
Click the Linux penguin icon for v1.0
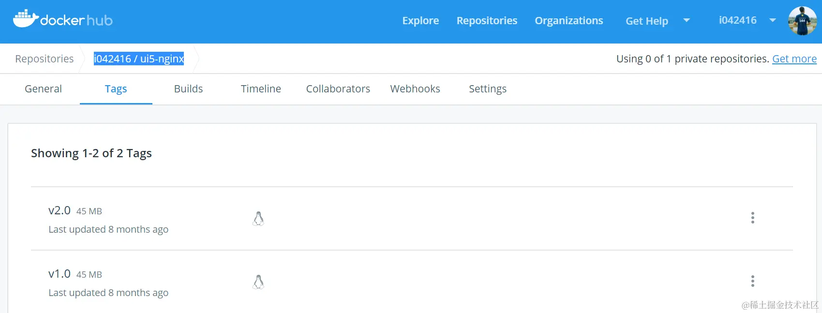258,282
